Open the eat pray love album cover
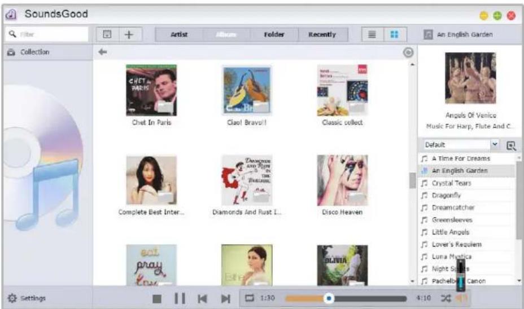The height and width of the screenshot is (309, 524). (151, 265)
